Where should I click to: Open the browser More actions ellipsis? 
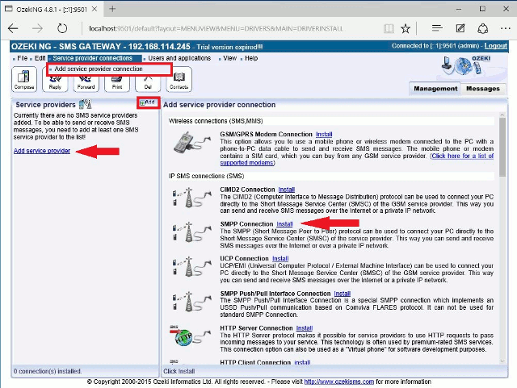click(505, 29)
